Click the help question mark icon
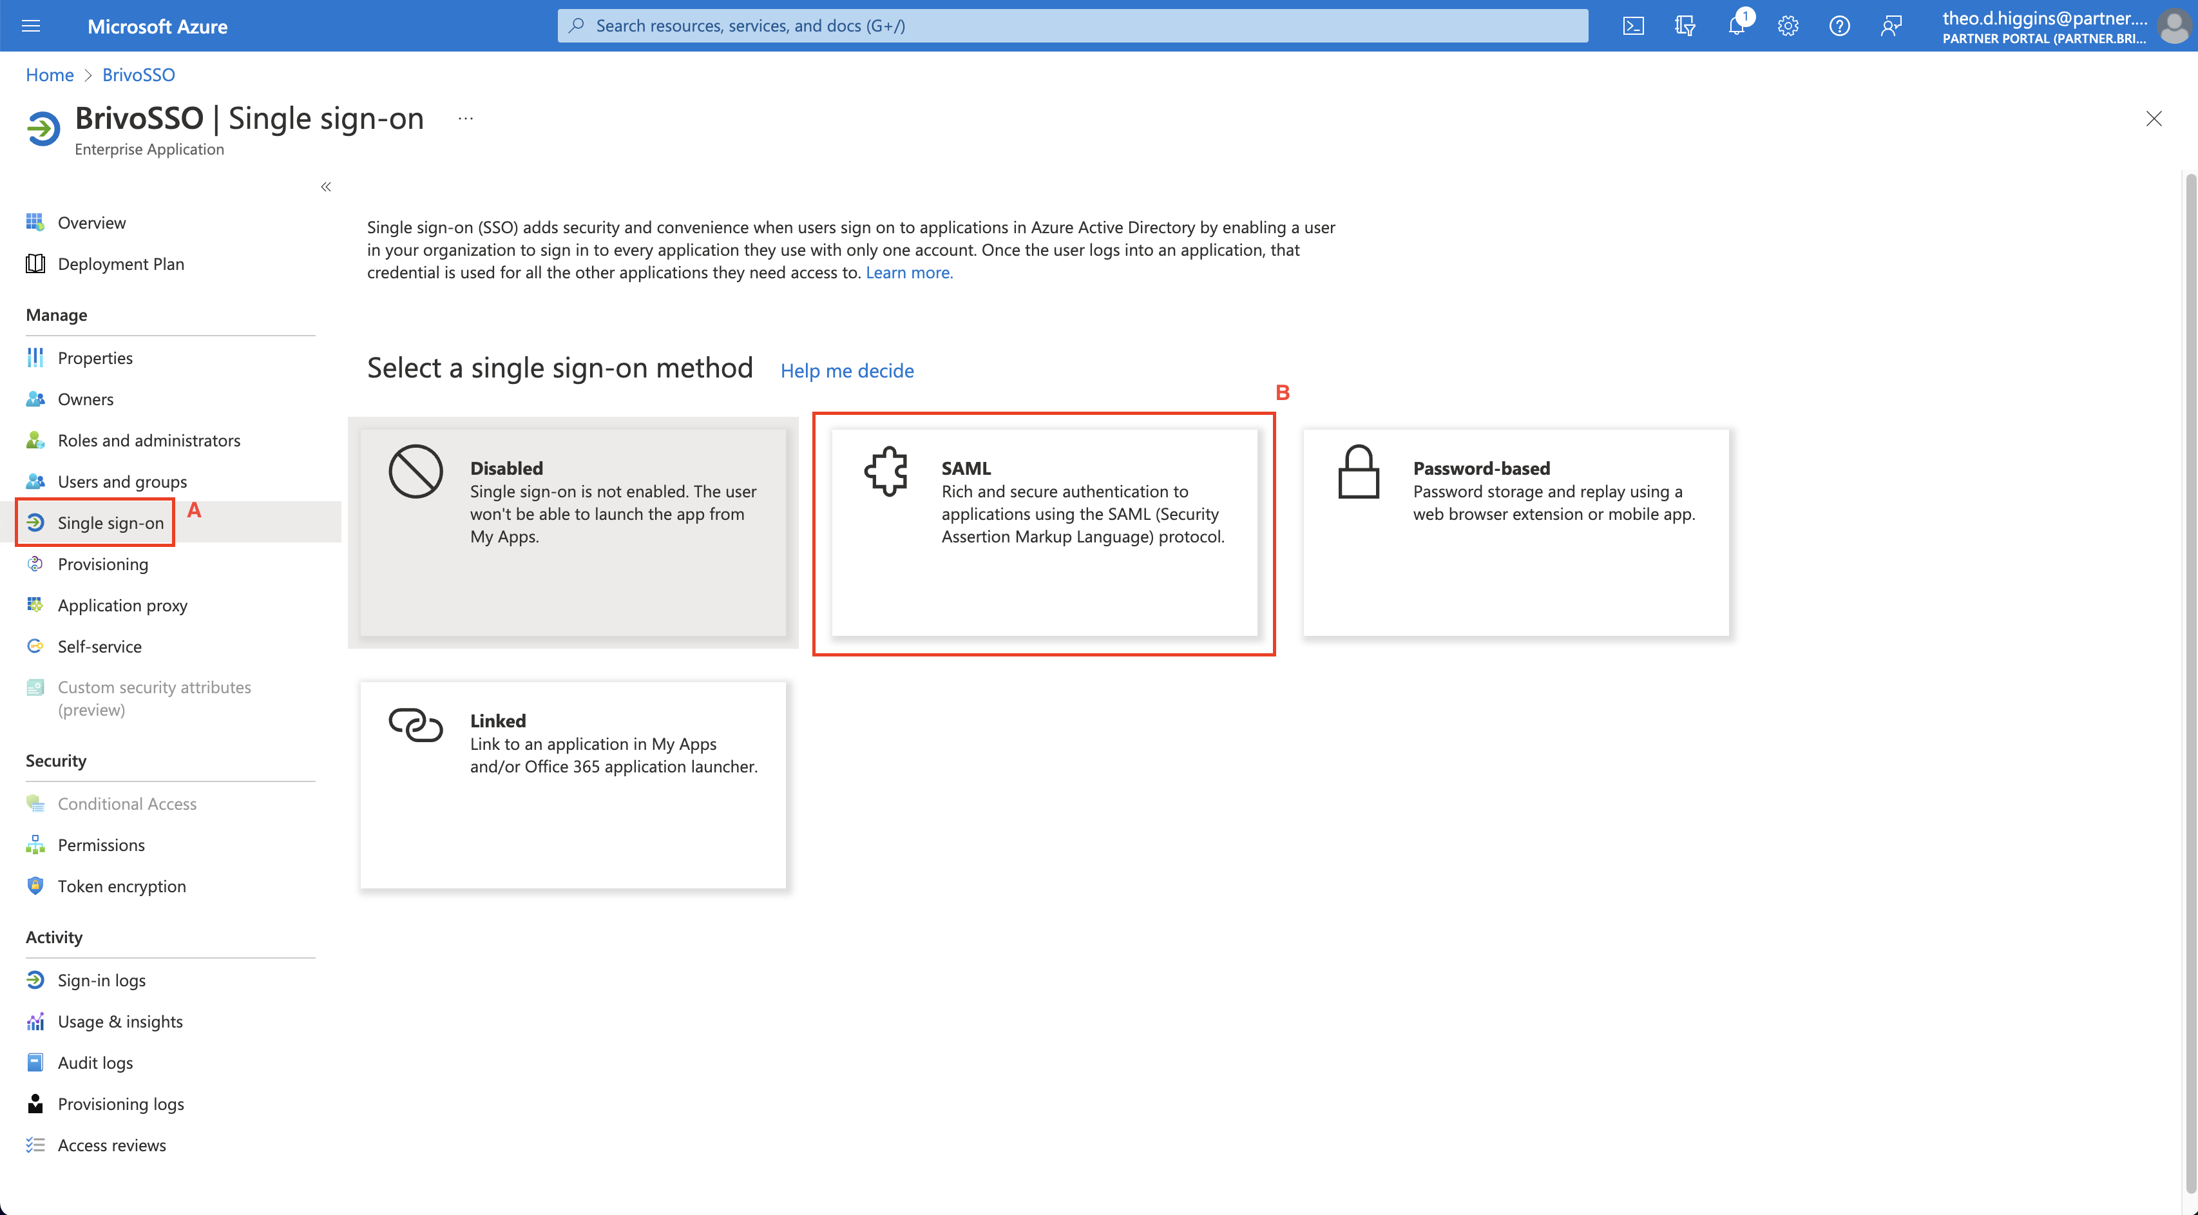The image size is (2198, 1215). pos(1840,26)
